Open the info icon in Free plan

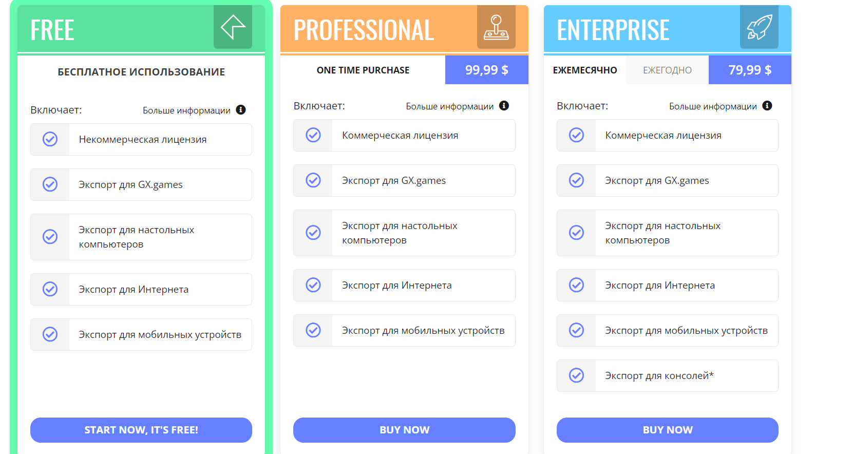pos(241,110)
